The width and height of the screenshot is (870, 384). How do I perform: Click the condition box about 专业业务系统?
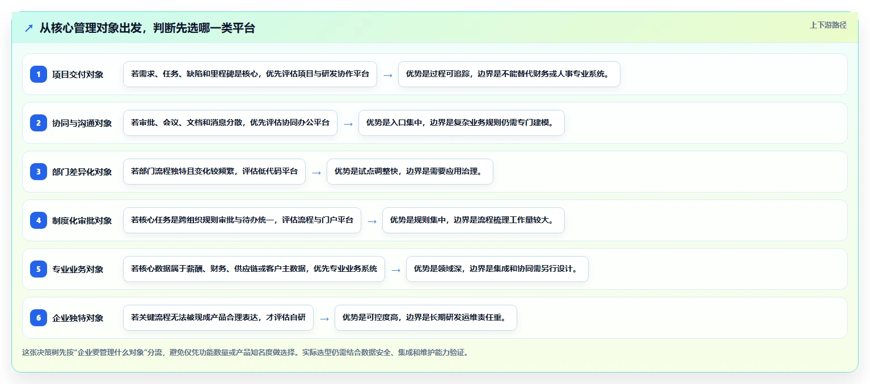[254, 269]
